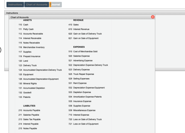Select account 539 Miscellaneous Expense
The image size is (185, 133).
point(82,110)
